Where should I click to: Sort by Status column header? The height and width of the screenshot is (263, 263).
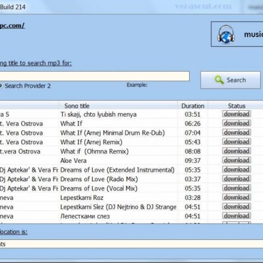(237, 106)
